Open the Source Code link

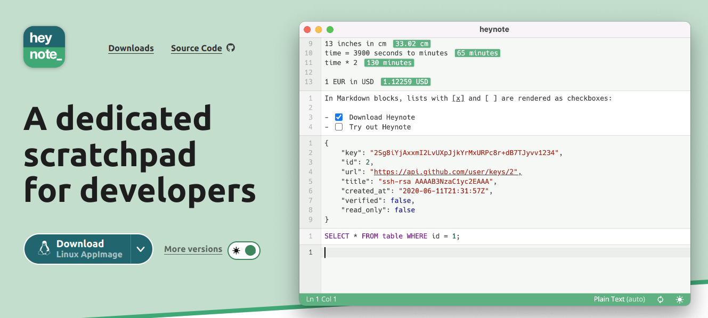(196, 48)
